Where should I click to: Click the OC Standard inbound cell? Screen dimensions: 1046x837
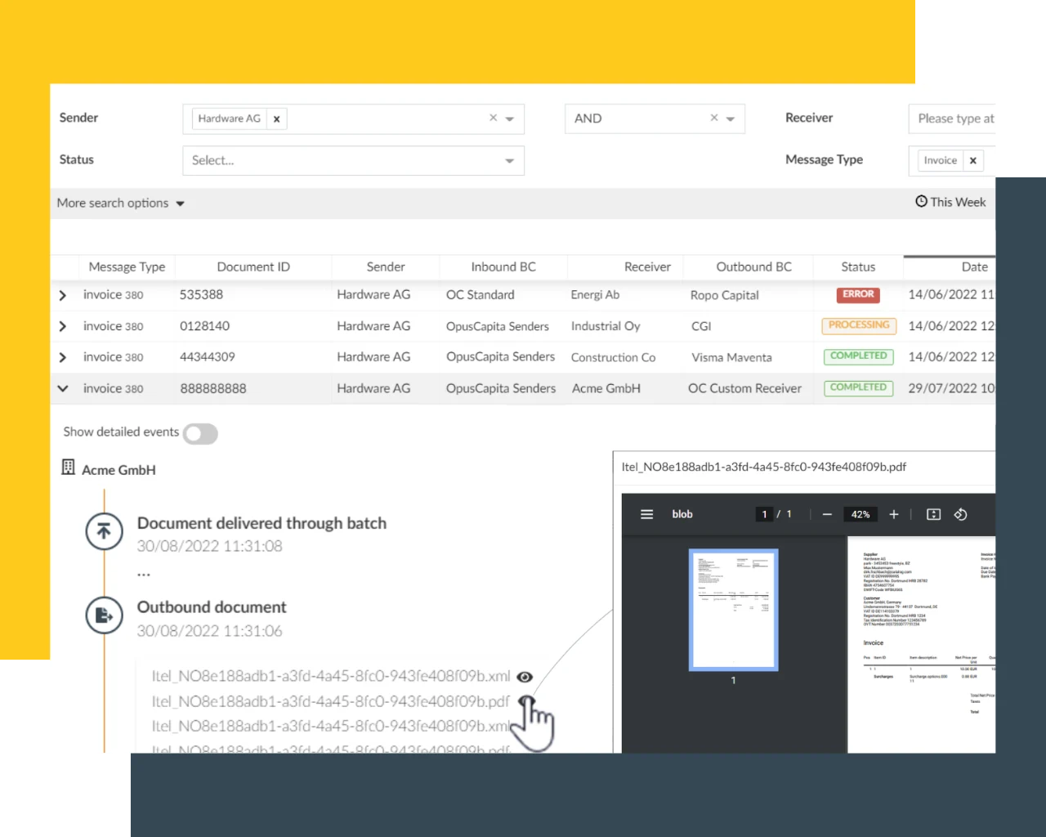tap(481, 295)
